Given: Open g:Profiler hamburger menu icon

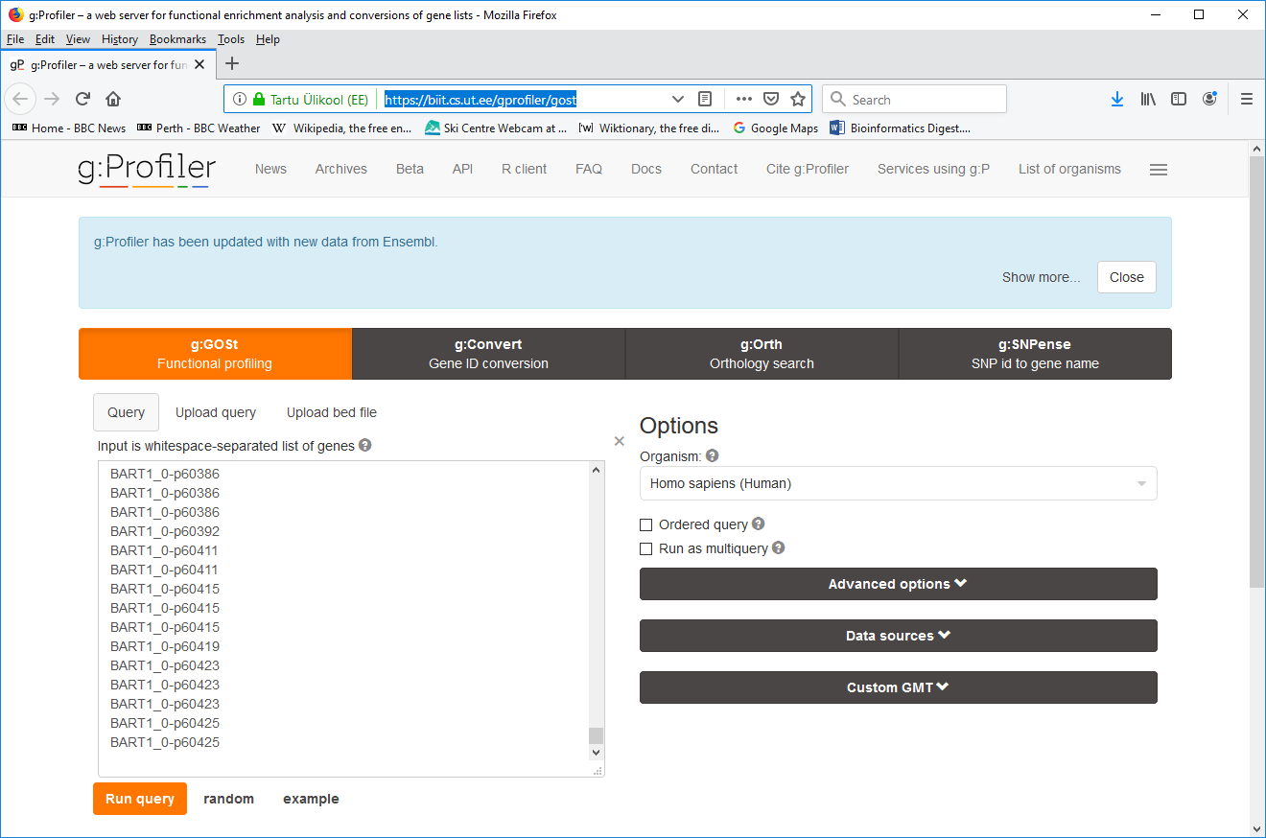Looking at the screenshot, I should (1158, 170).
